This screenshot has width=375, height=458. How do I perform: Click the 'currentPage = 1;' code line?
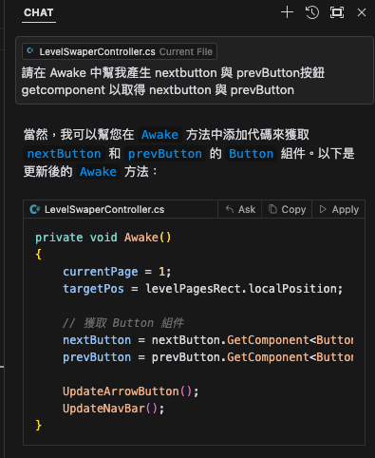(x=117, y=272)
